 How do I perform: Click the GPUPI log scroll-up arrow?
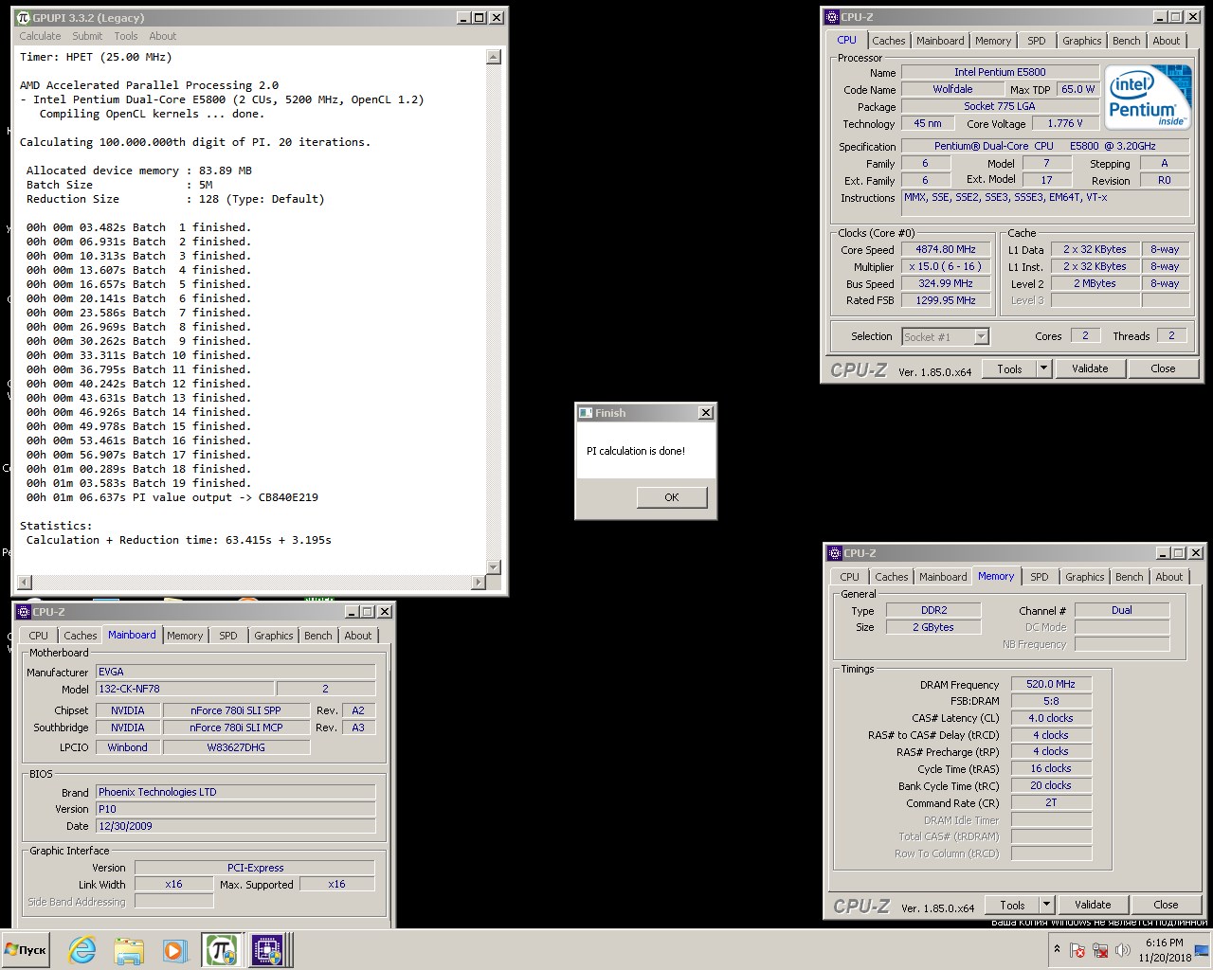[x=493, y=57]
